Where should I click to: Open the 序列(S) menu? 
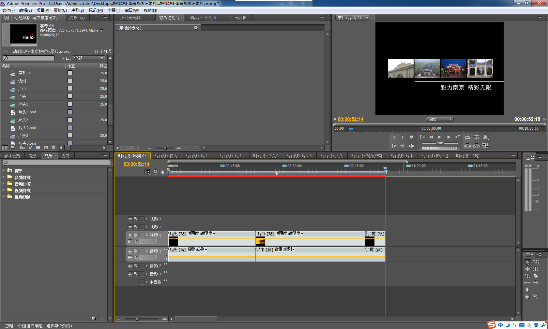78,10
